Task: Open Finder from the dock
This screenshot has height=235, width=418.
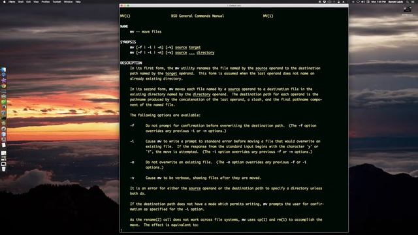Action: [x=3, y=70]
